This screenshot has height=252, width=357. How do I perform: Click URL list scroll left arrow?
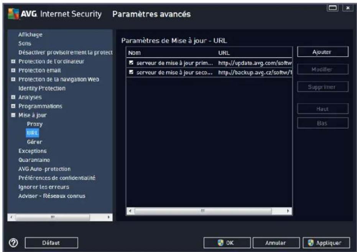coord(130,211)
